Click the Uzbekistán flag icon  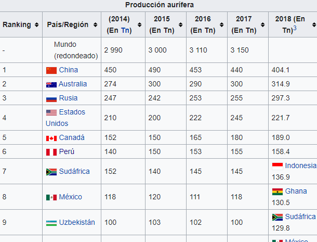pyautogui.click(x=51, y=223)
